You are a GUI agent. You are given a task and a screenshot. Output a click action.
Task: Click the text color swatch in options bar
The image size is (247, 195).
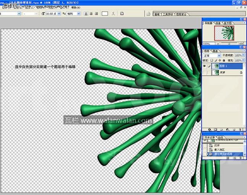tap(105, 14)
